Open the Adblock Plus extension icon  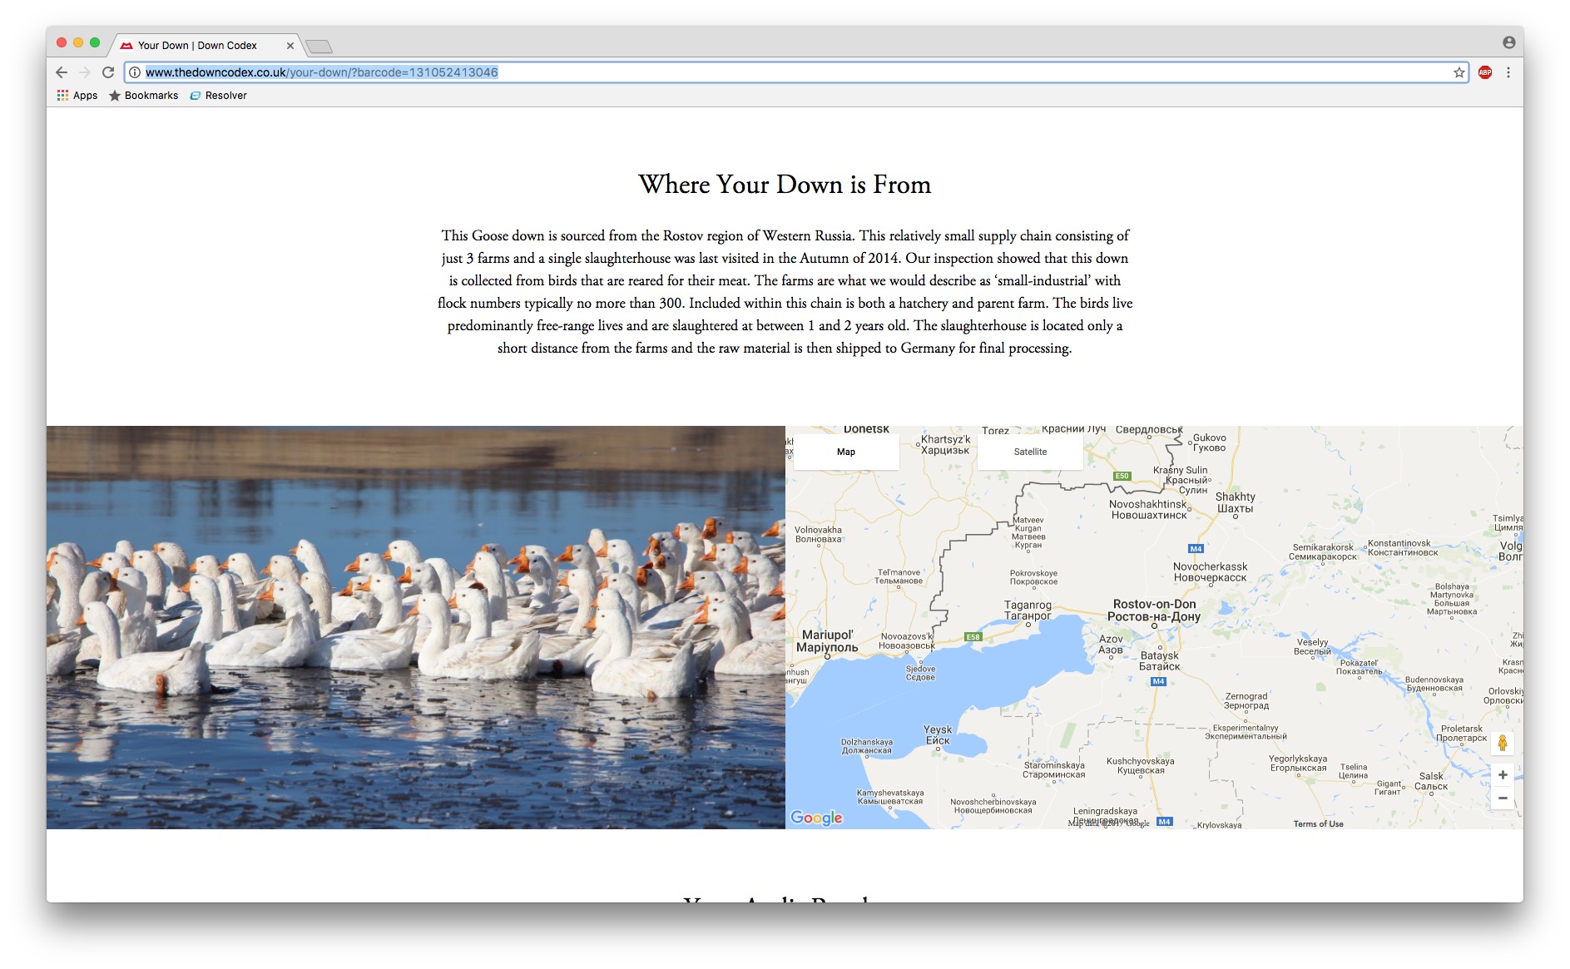pos(1485,72)
